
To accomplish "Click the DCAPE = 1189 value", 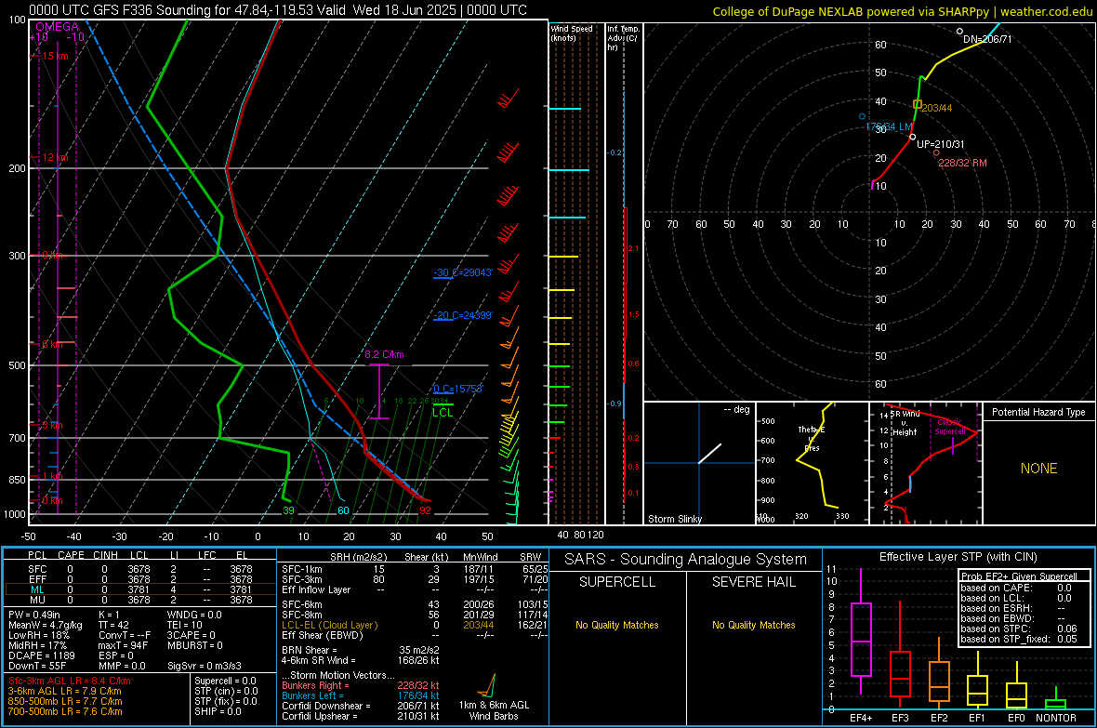I will tap(41, 655).
